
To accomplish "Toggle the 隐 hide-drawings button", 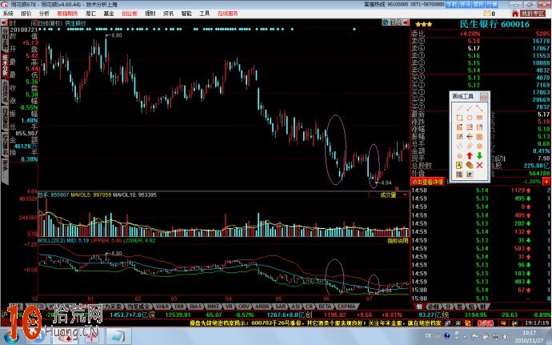I will click(x=458, y=175).
